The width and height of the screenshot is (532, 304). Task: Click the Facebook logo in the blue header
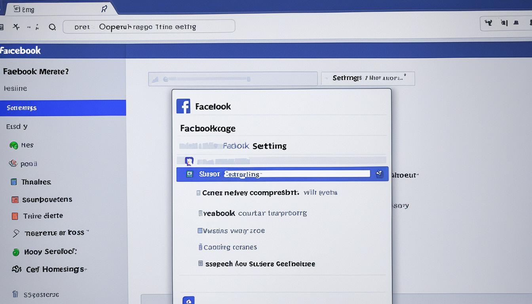(21, 50)
